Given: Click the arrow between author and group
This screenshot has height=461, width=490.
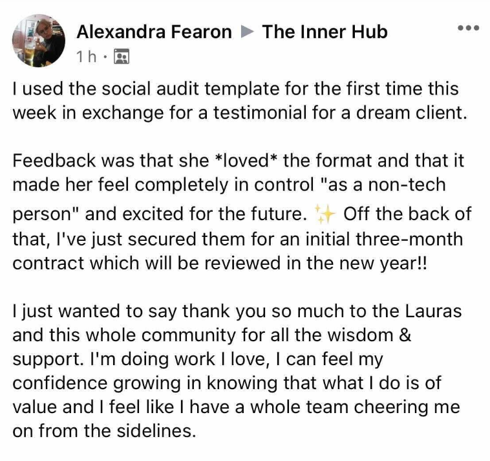Looking at the screenshot, I should (x=248, y=32).
